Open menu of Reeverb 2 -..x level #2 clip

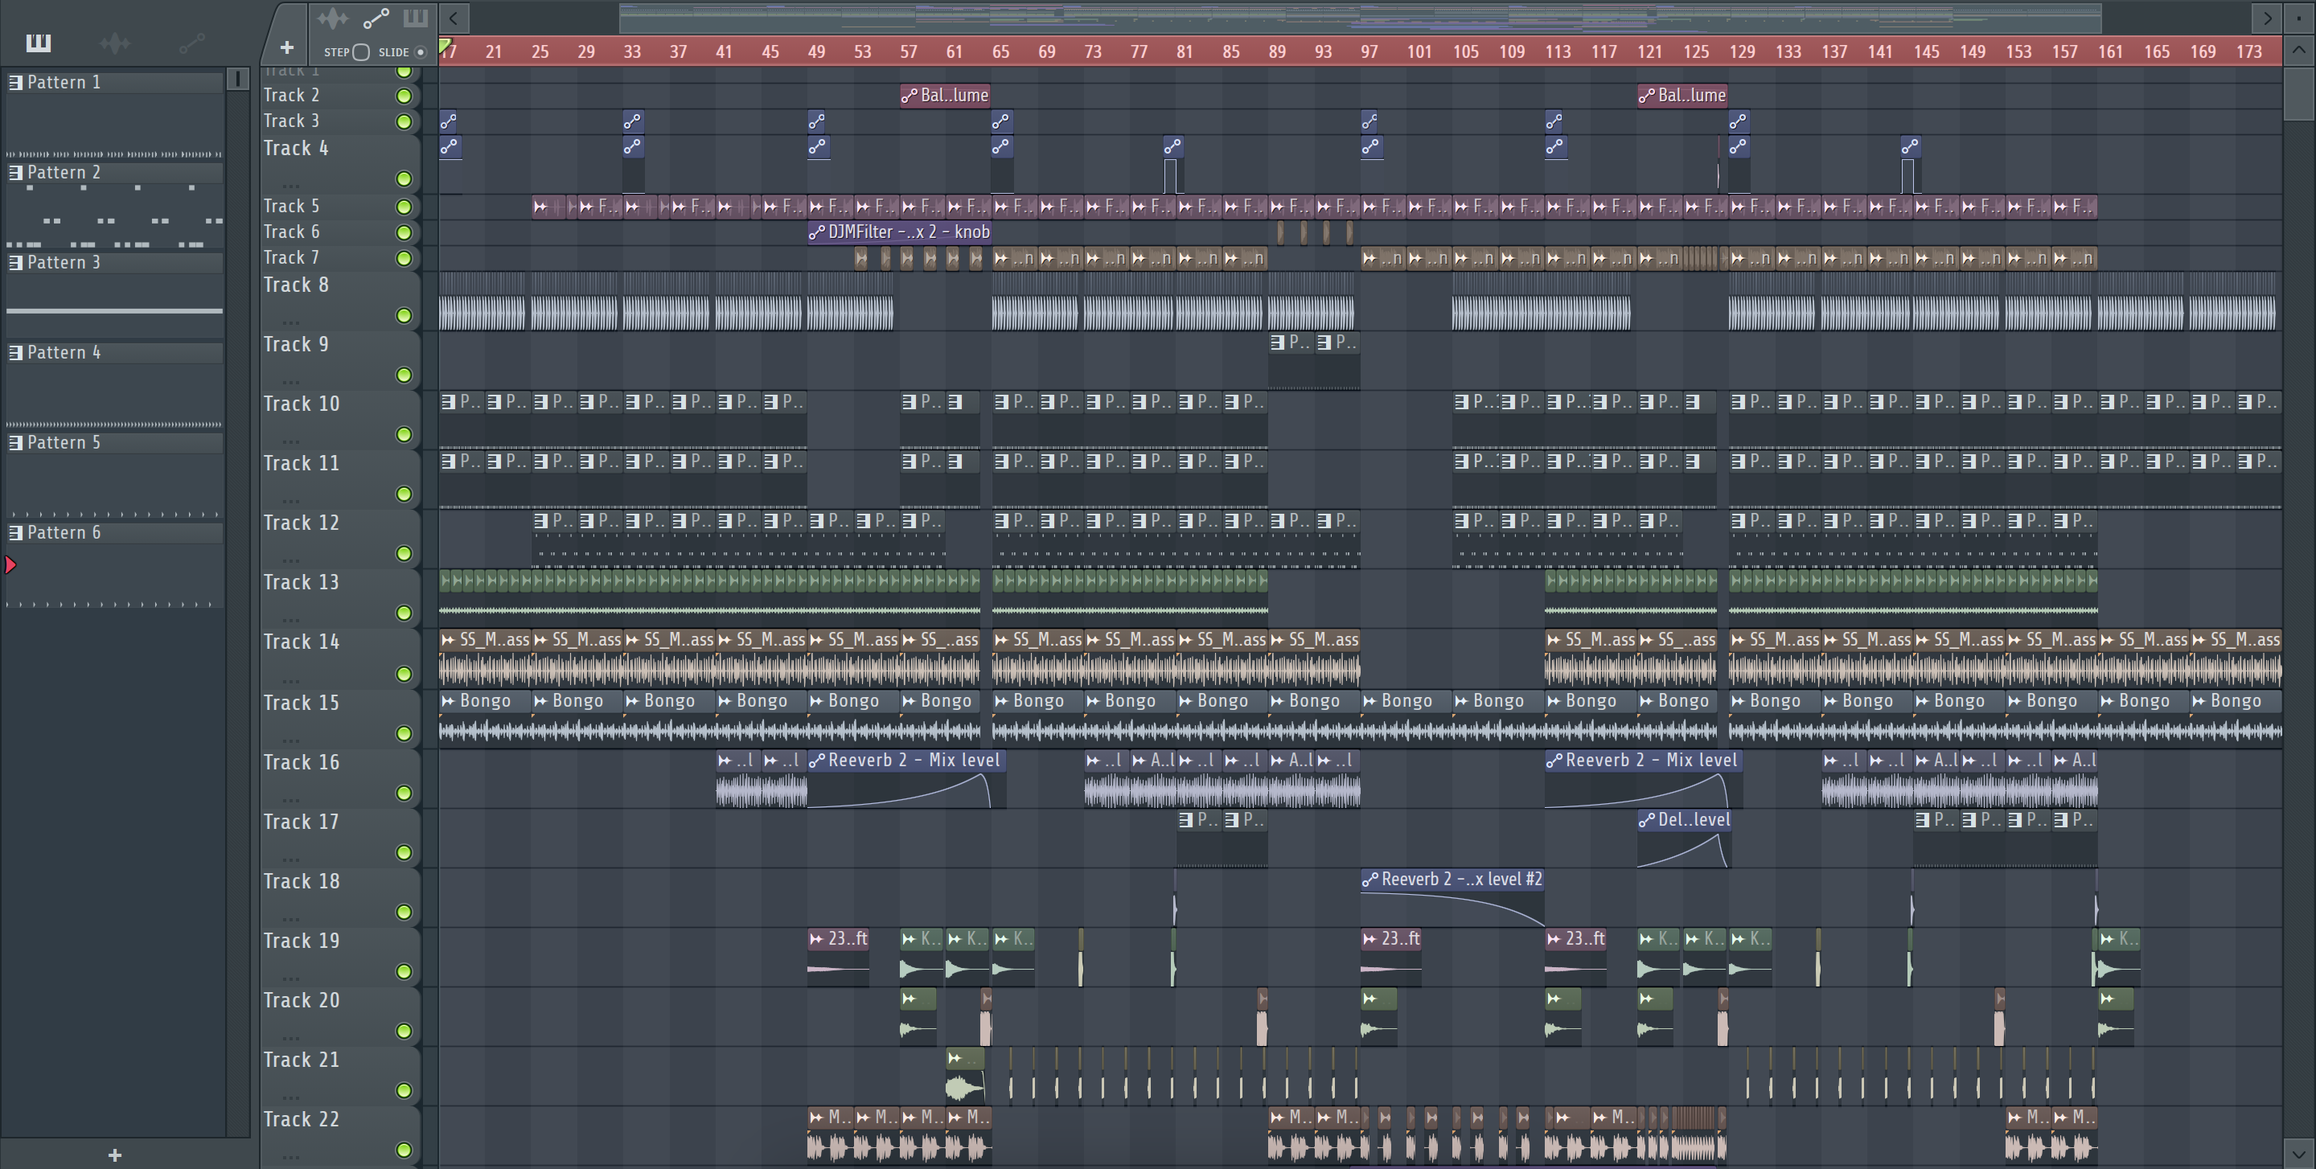tap(1369, 880)
